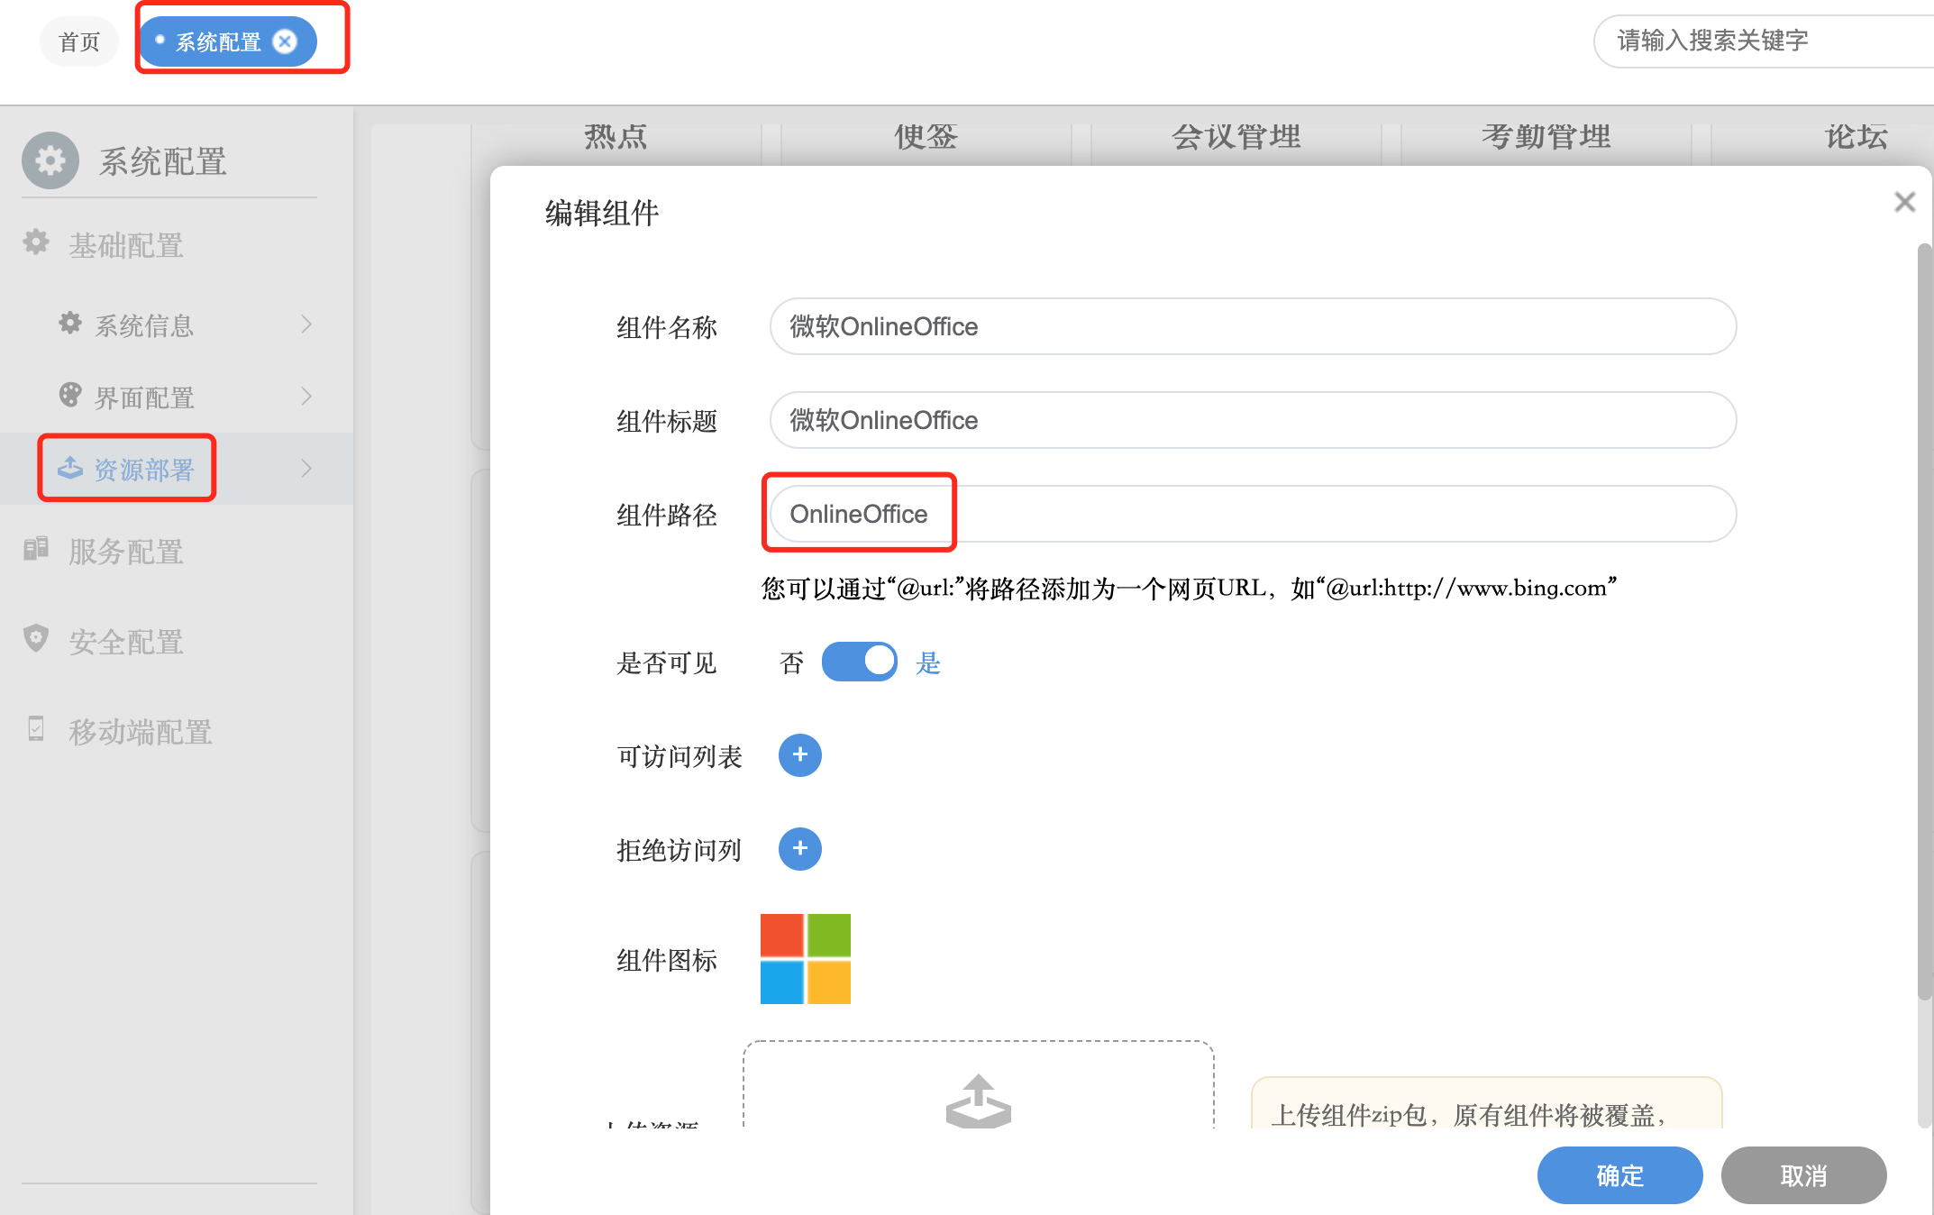Expand the 资源部署 chevron arrow
Screen dimensions: 1934x1215
[306, 468]
